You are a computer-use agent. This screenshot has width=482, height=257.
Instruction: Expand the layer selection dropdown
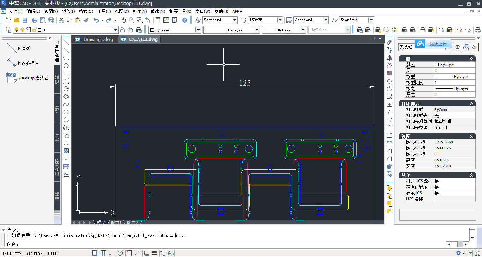[x=115, y=30]
